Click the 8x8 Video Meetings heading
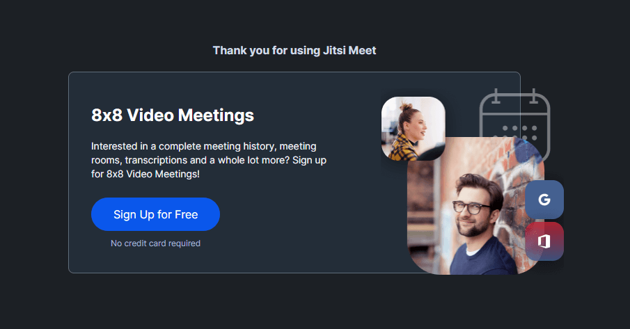Viewport: 630px width, 329px height. (x=173, y=115)
